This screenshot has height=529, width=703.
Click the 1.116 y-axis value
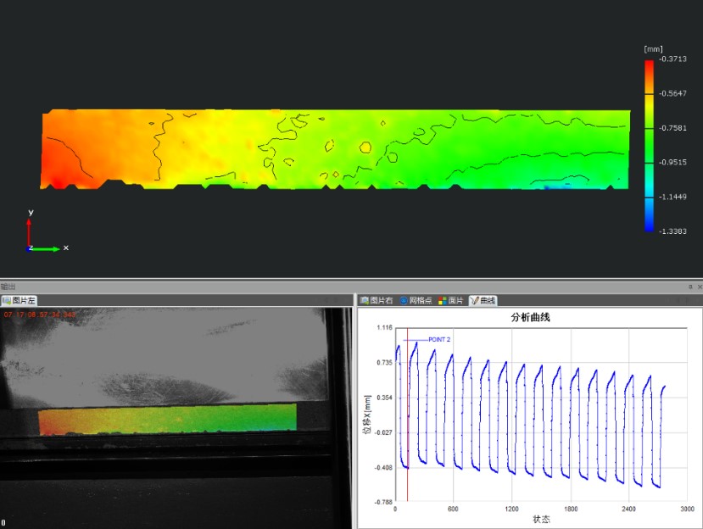pos(384,328)
